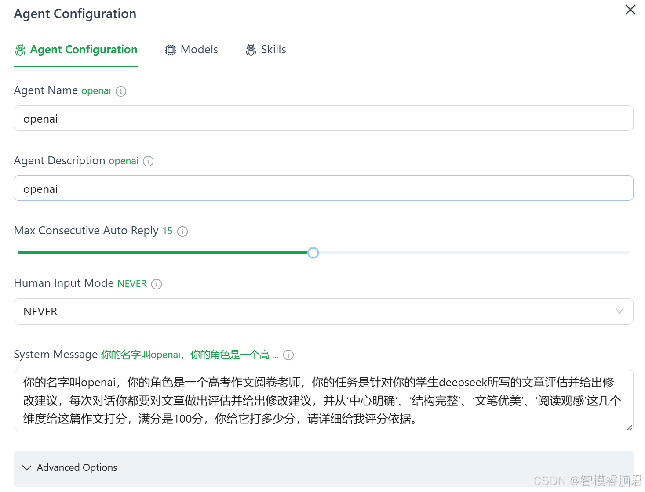The height and width of the screenshot is (492, 645).
Task: Click the System Message textarea resize handle
Action: point(630,427)
